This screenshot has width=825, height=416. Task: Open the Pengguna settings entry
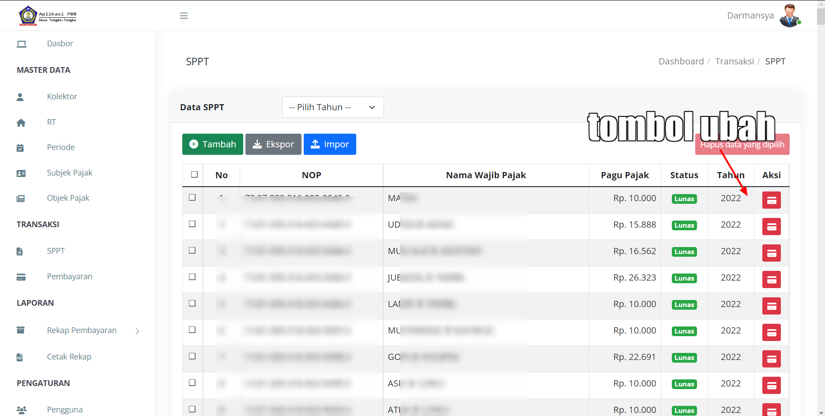click(64, 409)
